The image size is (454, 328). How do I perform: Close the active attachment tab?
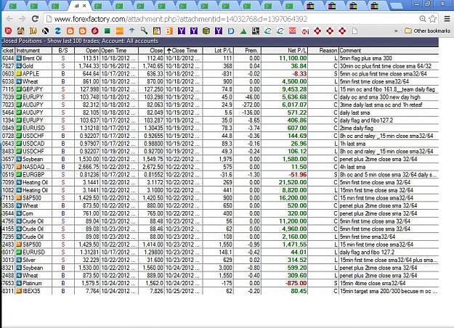[84, 6]
